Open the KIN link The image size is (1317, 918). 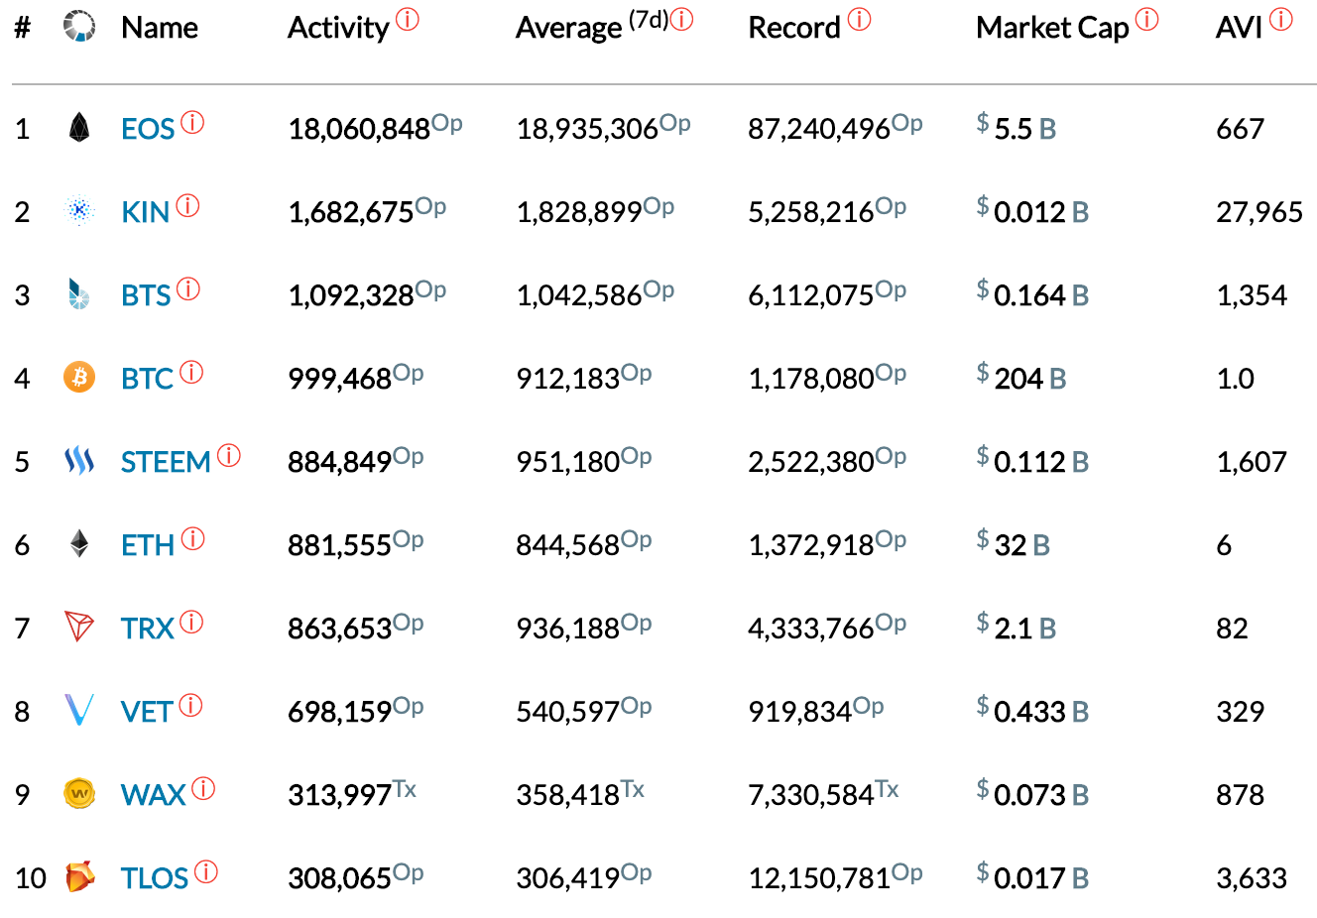(145, 212)
